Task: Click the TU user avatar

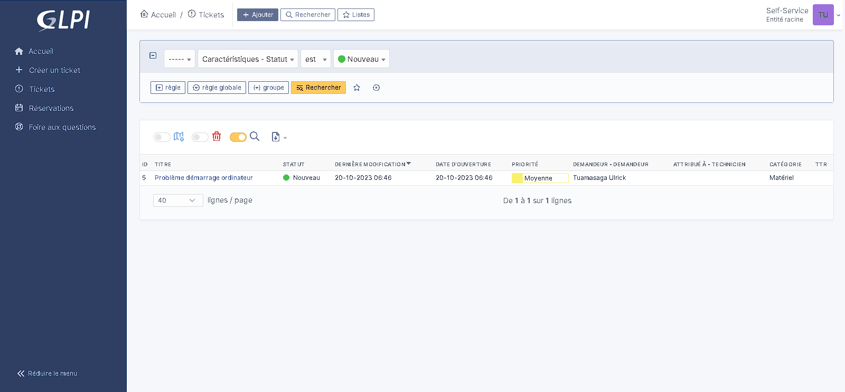Action: (x=823, y=15)
